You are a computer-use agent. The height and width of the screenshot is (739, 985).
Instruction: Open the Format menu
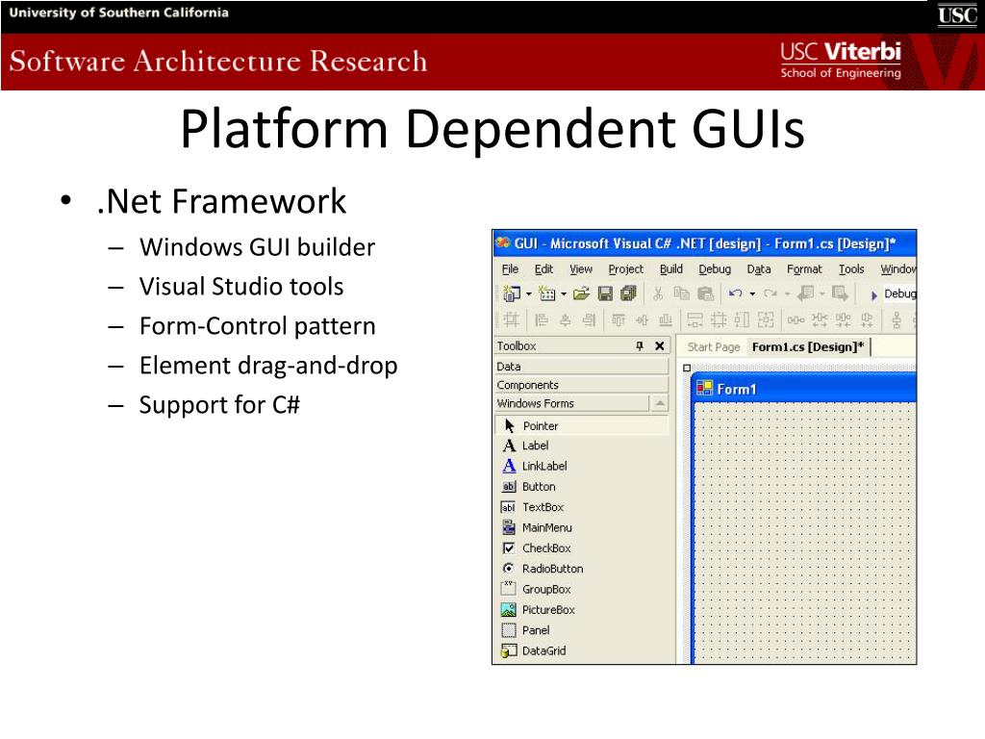804,269
